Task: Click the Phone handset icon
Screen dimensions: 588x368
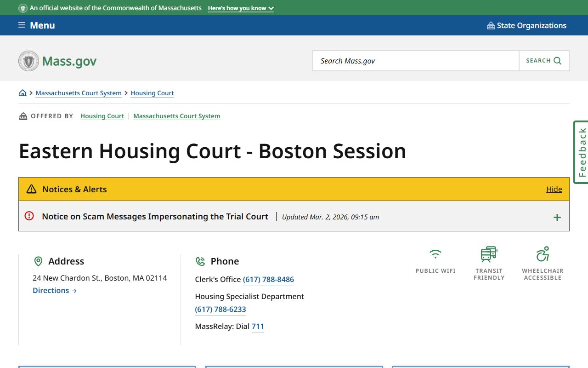Action: click(200, 261)
